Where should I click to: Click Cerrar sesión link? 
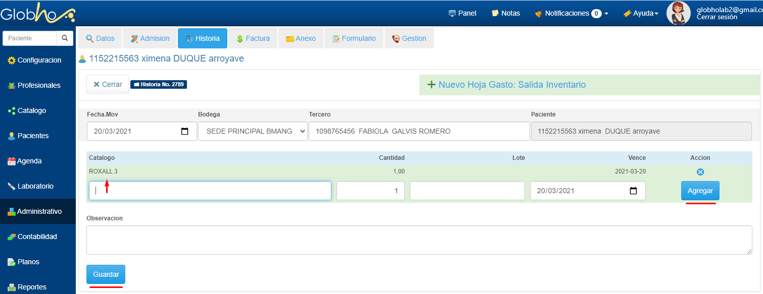717,17
